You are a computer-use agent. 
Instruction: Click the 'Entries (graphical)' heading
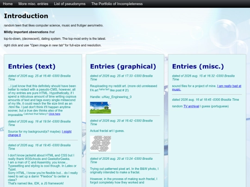point(123,66)
